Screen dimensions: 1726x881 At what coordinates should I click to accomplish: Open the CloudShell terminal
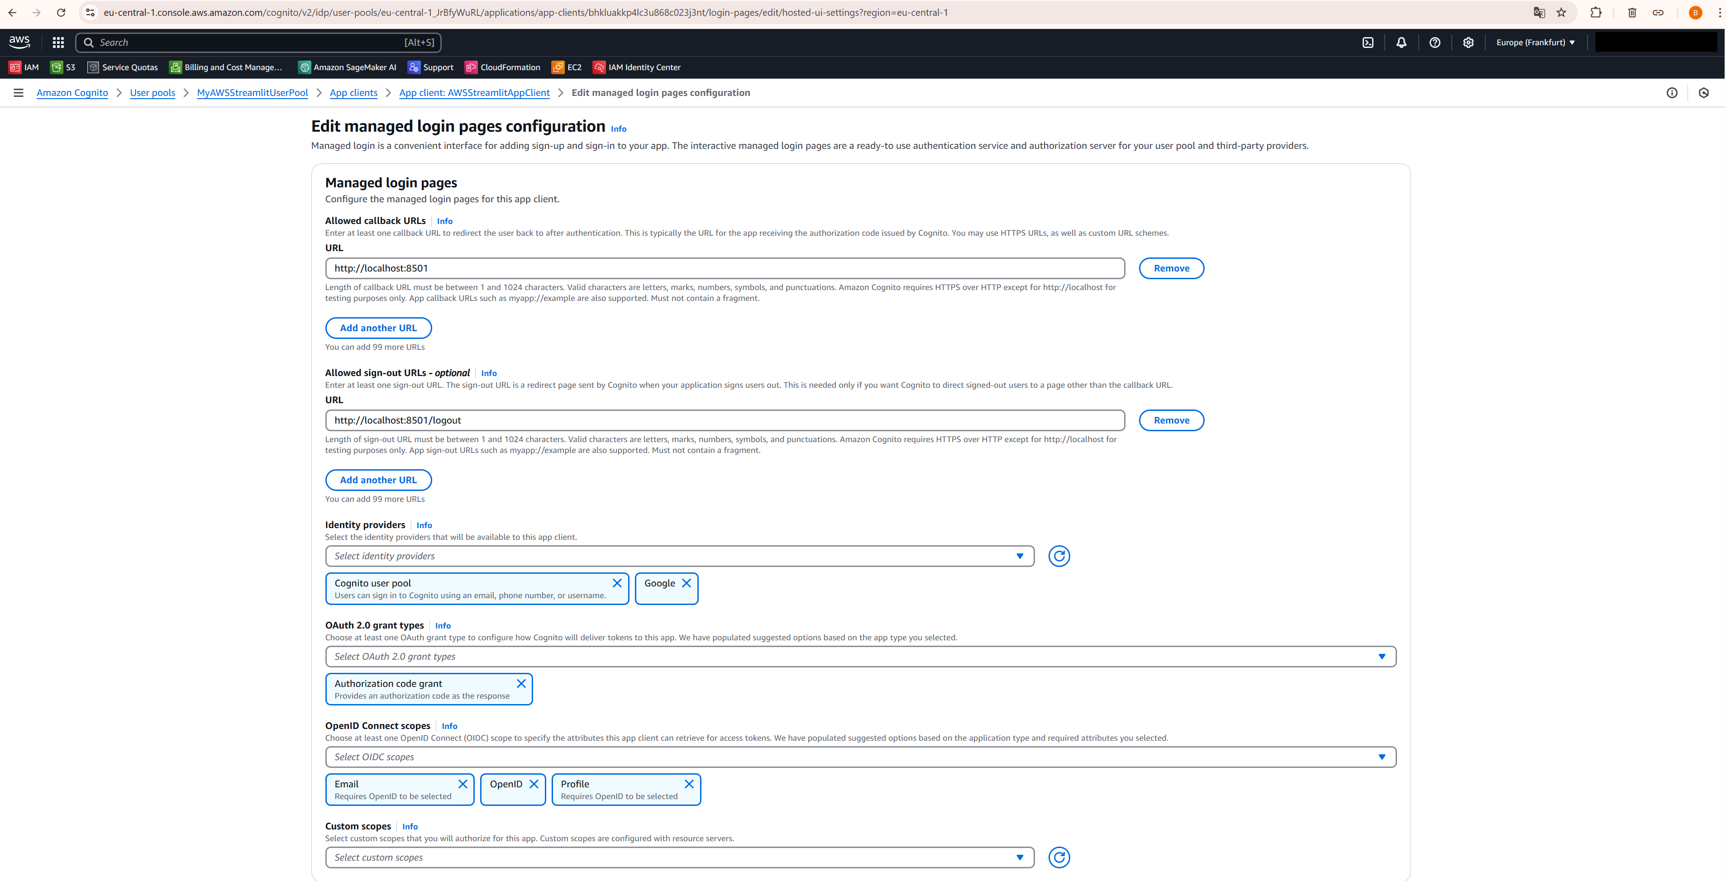[1367, 42]
